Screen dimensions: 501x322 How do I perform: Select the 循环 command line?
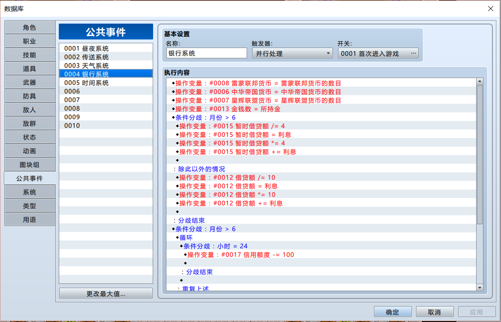click(321, 238)
